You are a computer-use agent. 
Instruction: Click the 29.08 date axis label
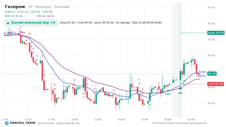coord(168,120)
